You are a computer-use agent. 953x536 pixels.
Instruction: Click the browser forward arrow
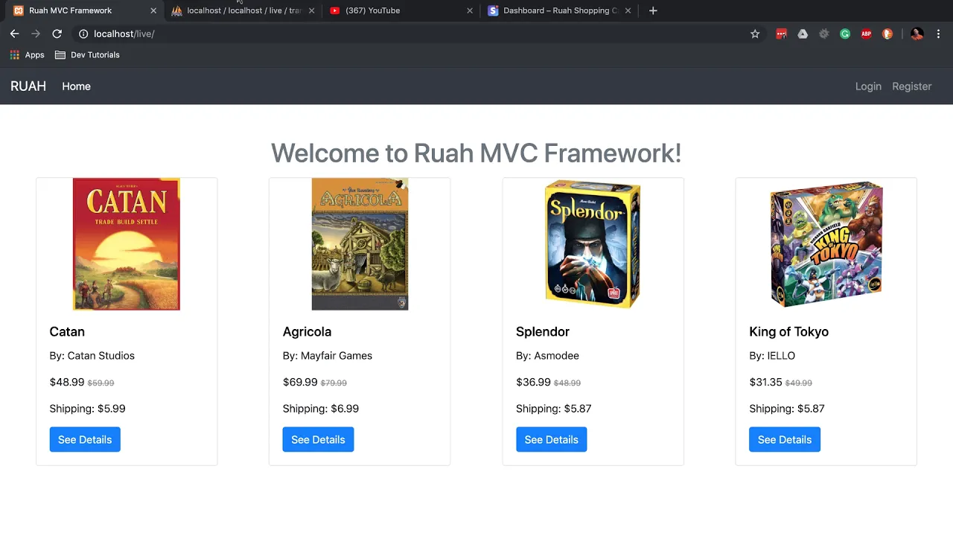tap(36, 33)
